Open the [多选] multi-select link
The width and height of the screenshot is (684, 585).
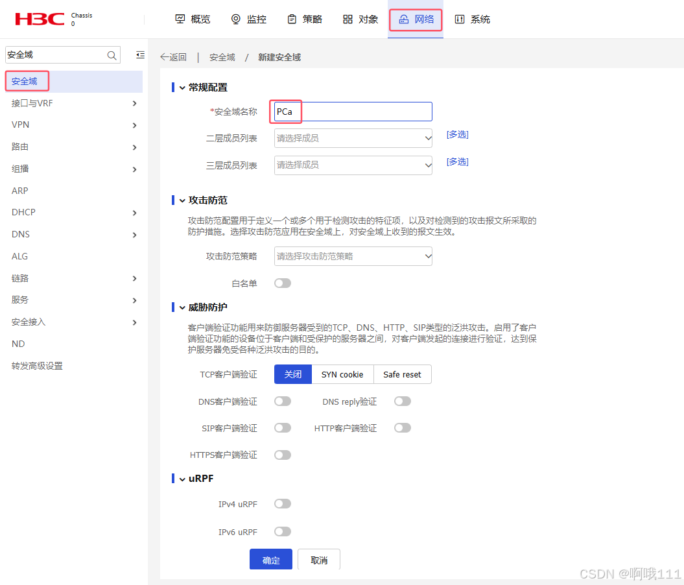[457, 134]
